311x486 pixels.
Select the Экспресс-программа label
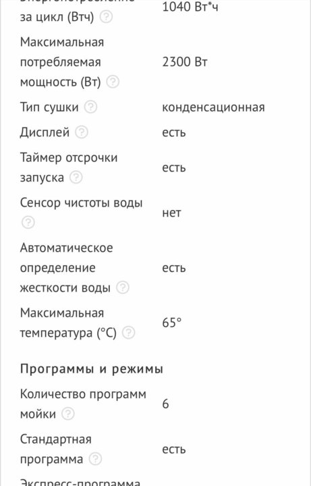pos(80,482)
